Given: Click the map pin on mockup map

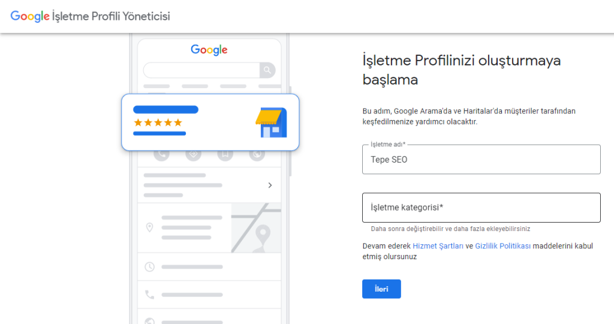Looking at the screenshot, I should point(263,236).
